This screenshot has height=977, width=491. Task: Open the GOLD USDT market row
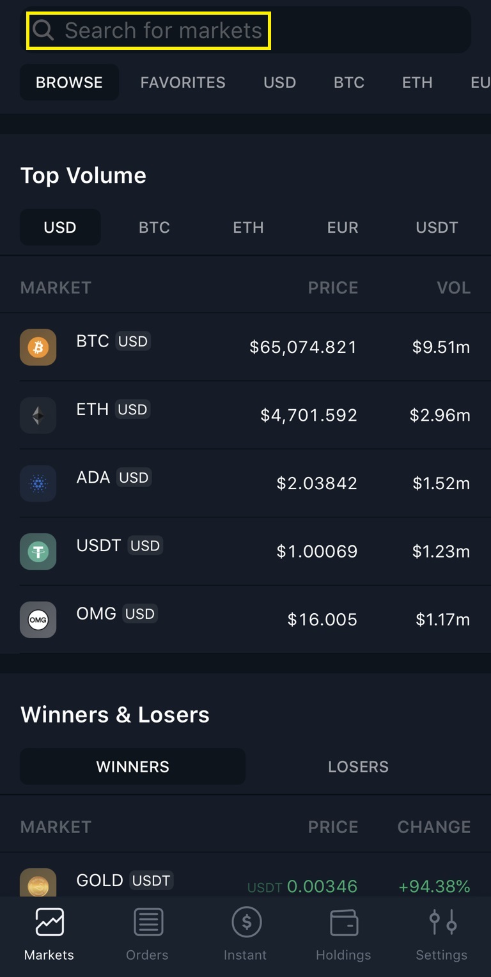245,882
